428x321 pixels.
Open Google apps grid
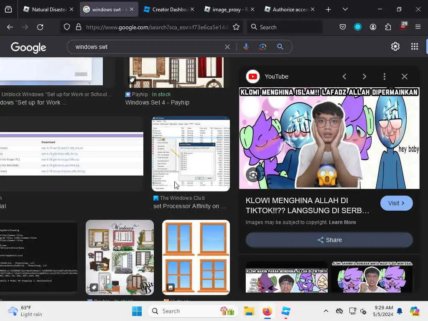[x=414, y=47]
